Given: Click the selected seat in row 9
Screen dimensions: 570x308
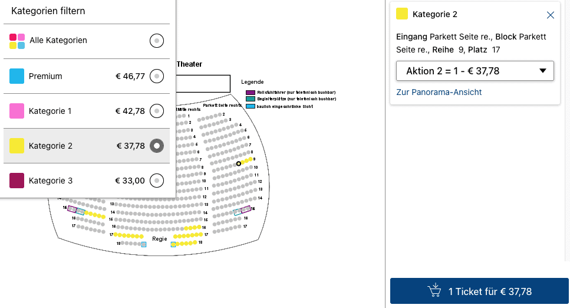Looking at the screenshot, I should pyautogui.click(x=239, y=163).
